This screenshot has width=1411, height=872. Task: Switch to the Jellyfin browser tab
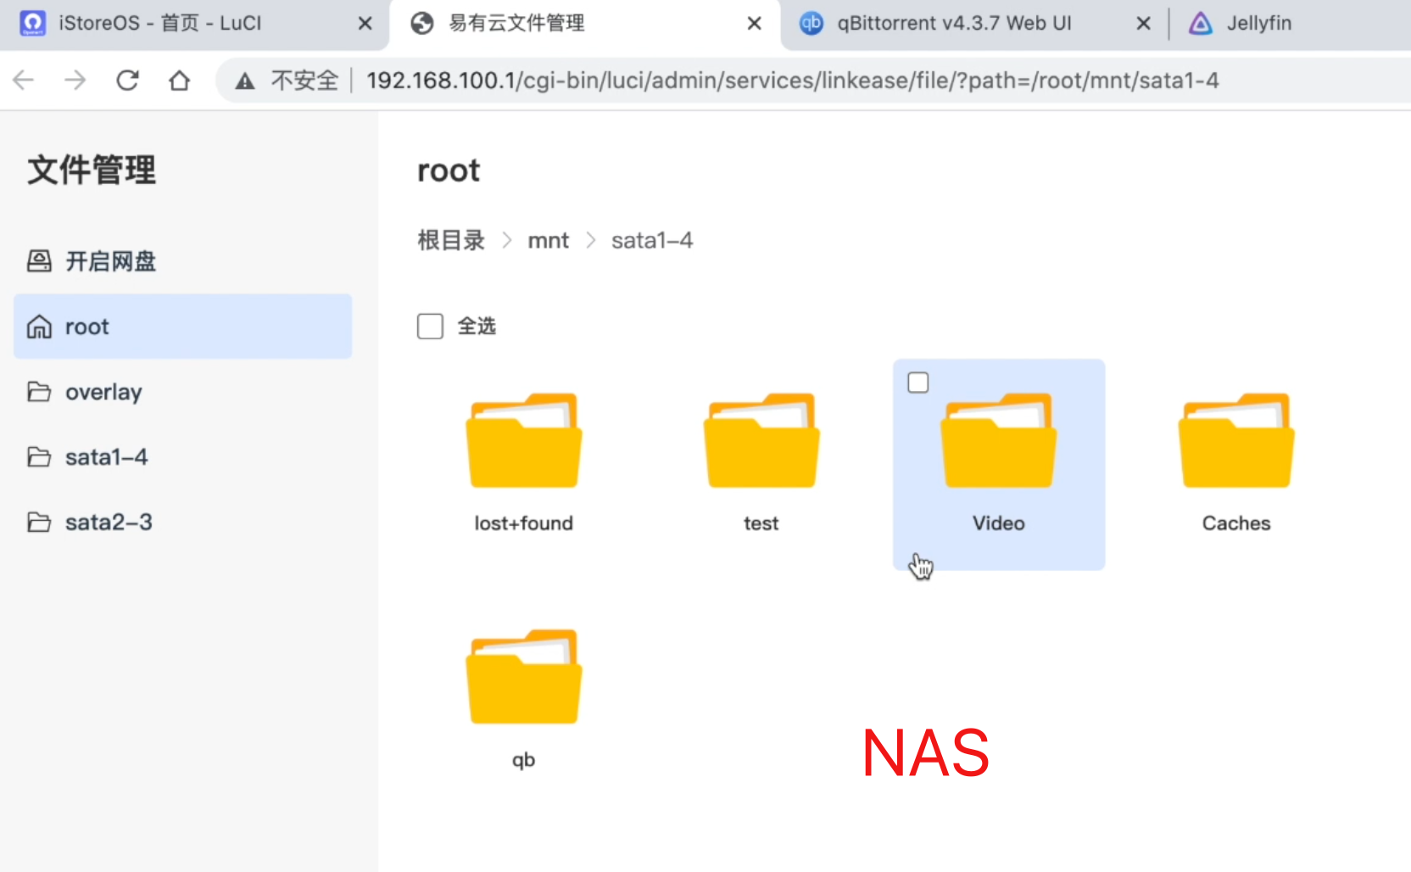point(1258,23)
